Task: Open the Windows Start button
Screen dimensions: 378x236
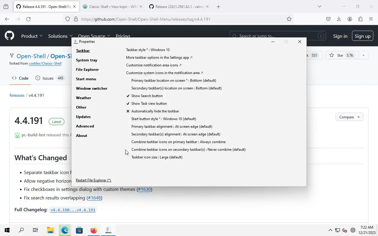Action: tap(7, 230)
